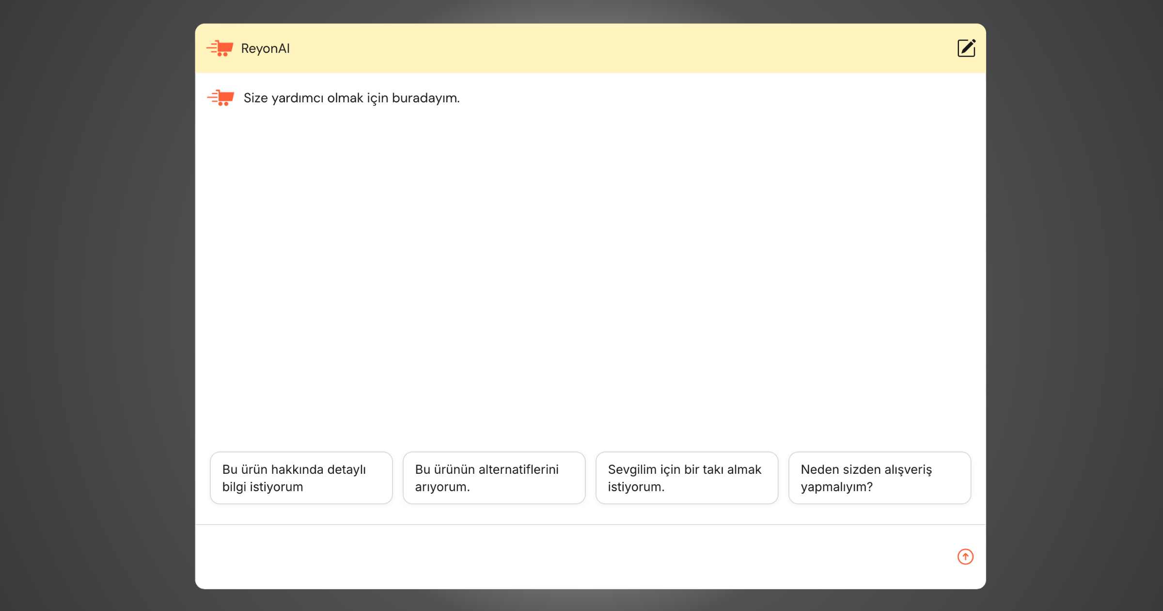The width and height of the screenshot is (1163, 611).
Task: Choose 'Bu ürünün alternatiflerini arıyorum.' suggestion
Action: pyautogui.click(x=494, y=478)
